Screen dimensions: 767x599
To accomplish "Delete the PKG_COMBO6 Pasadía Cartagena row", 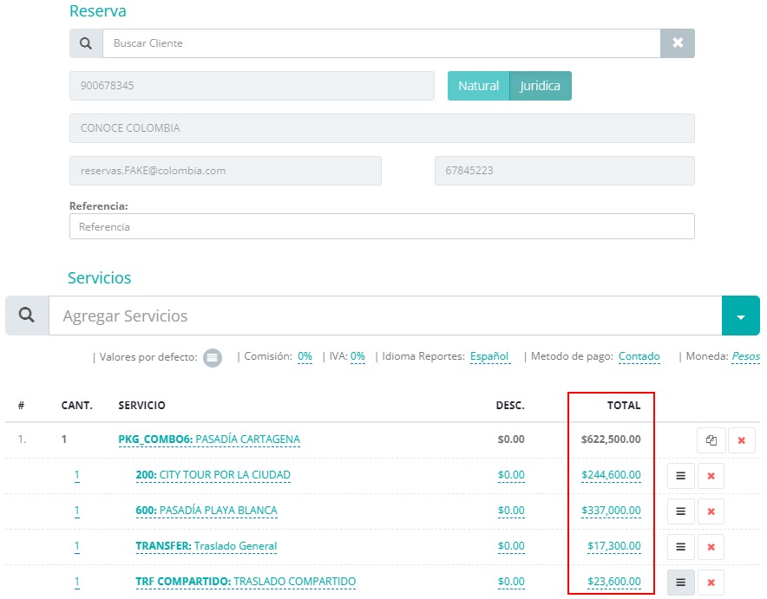I will pos(741,440).
